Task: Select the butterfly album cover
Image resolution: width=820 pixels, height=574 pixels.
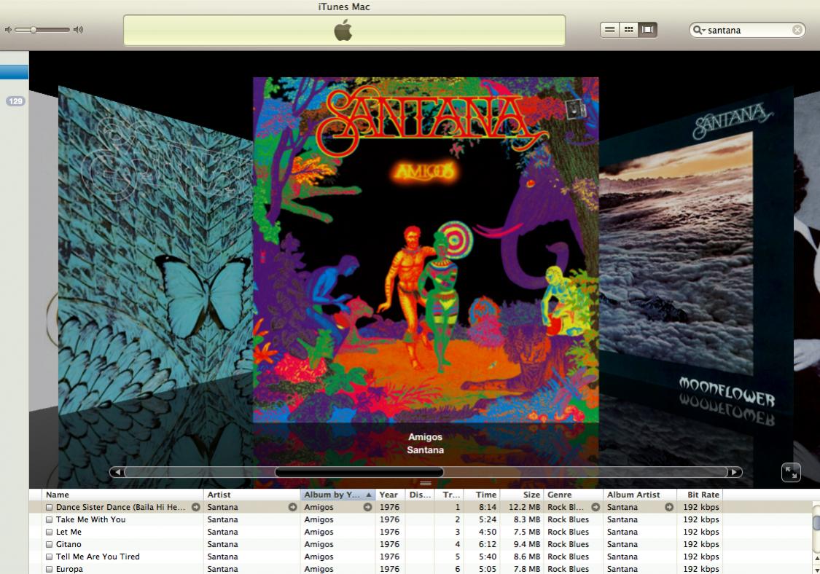Action: [x=155, y=251]
